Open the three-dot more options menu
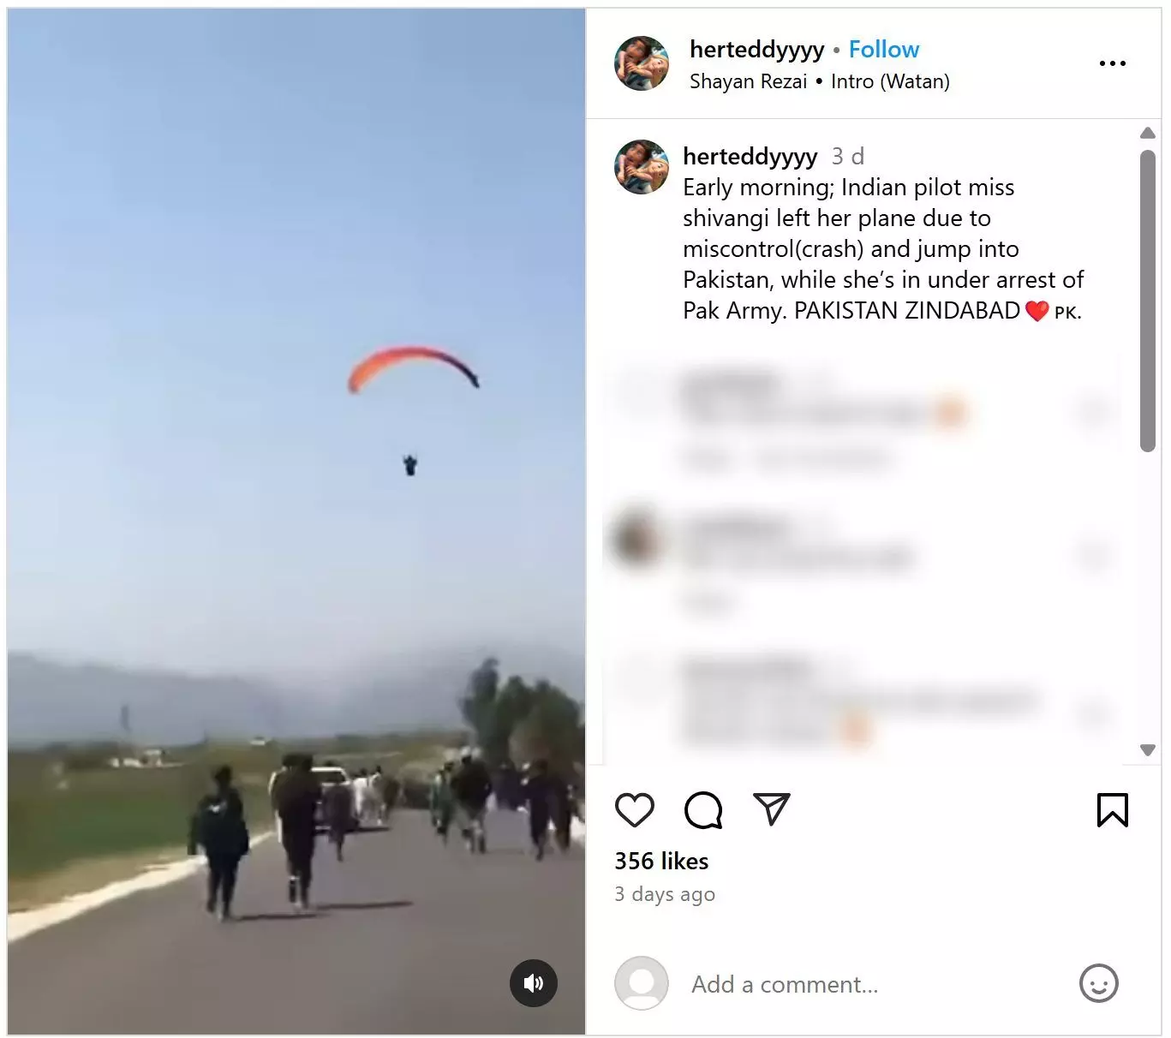The width and height of the screenshot is (1171, 1038). coord(1112,63)
